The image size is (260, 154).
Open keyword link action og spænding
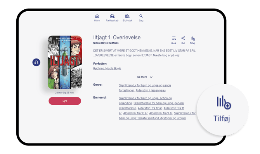[145, 100]
